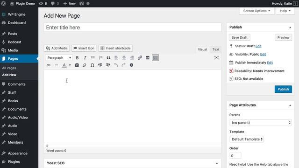Image resolution: width=299 pixels, height=168 pixels.
Task: Open distraction-free writing mode
Action: [216, 58]
